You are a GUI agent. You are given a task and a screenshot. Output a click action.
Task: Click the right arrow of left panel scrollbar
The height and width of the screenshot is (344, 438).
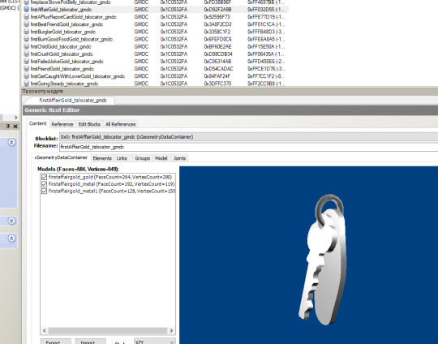(15, 118)
